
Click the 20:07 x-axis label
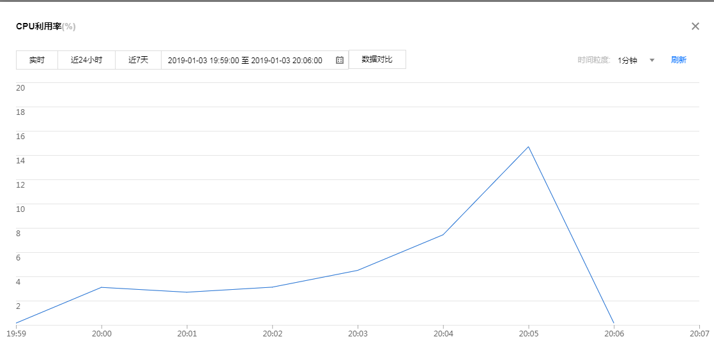(699, 333)
